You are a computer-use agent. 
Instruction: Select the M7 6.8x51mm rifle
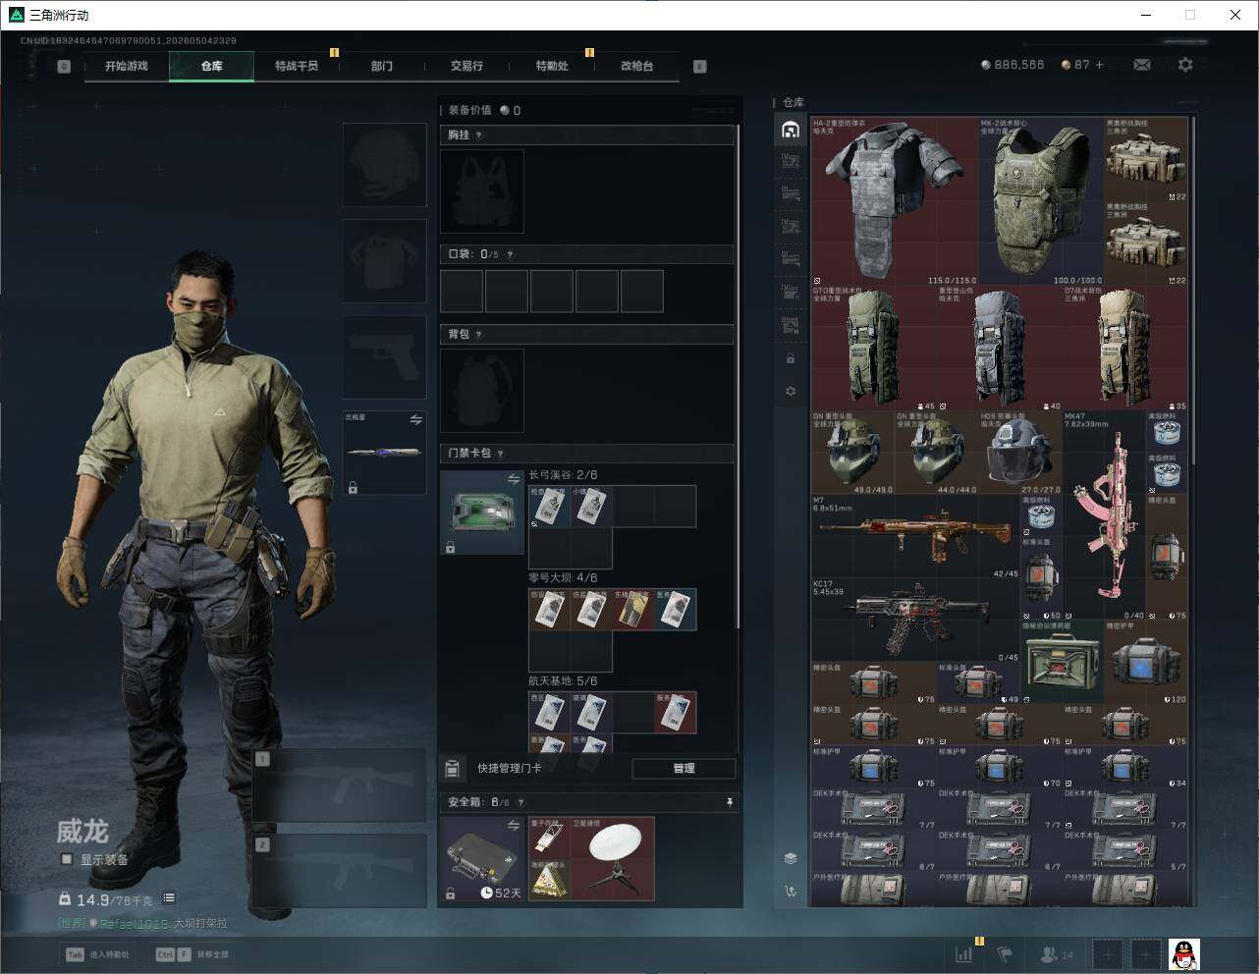(x=915, y=536)
